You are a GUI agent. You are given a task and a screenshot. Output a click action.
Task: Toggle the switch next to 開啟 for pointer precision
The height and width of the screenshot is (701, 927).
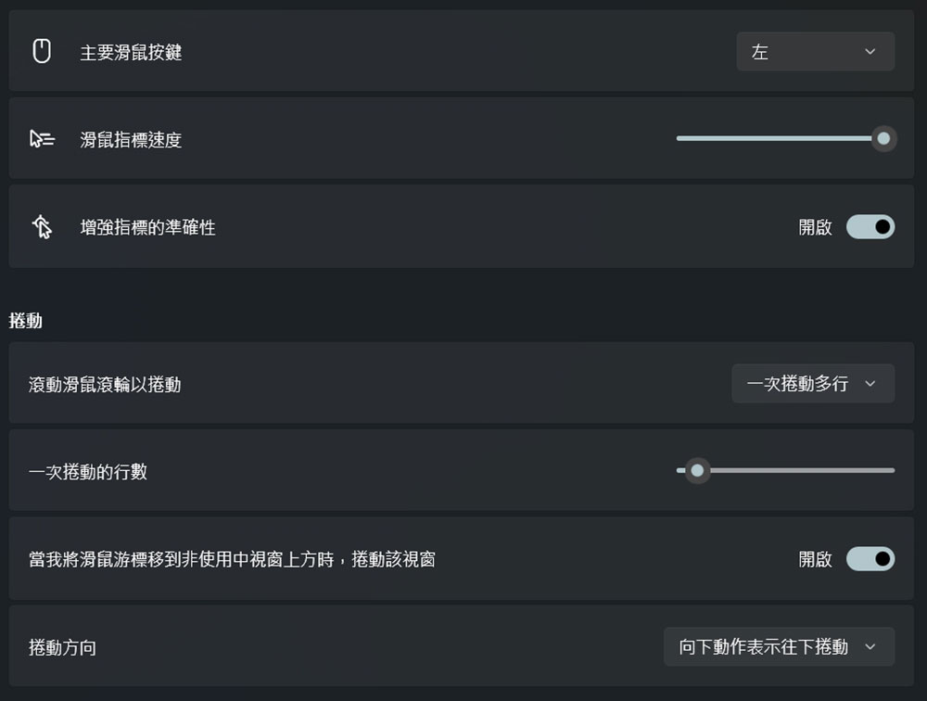coord(870,226)
